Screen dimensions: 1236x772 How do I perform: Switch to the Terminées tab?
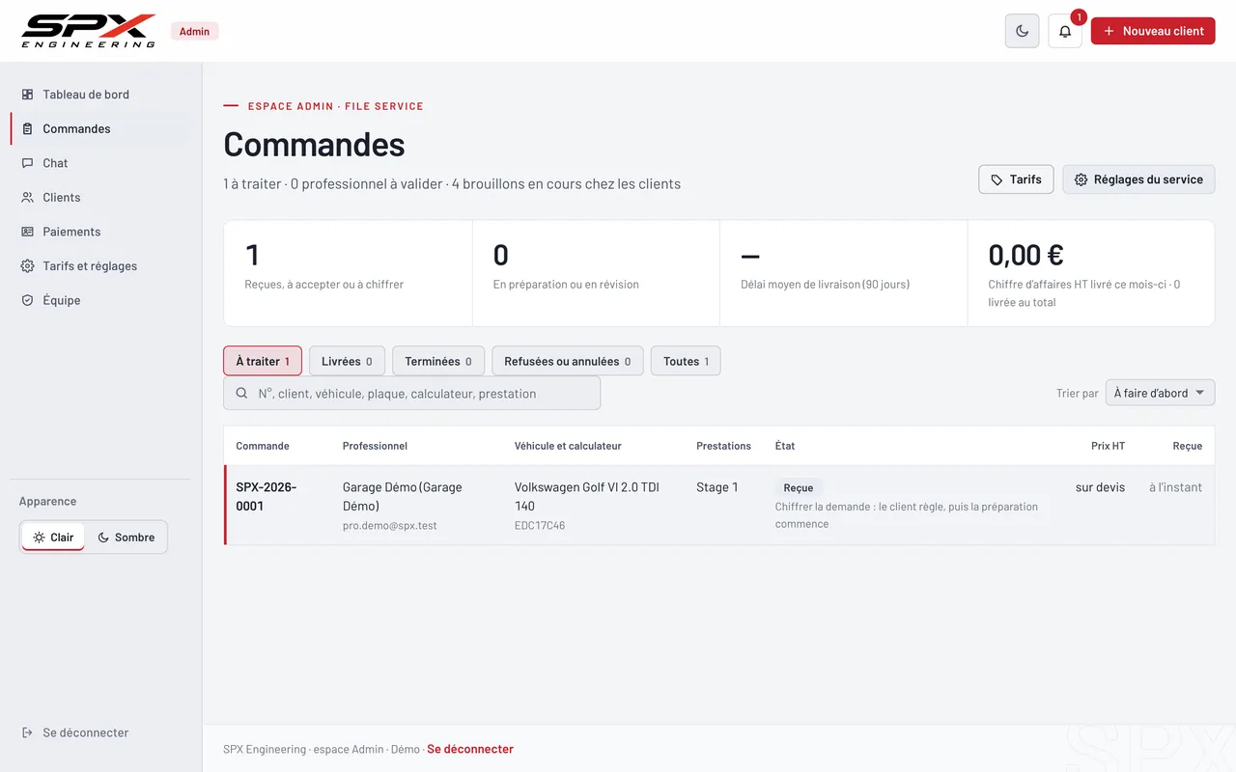click(438, 361)
